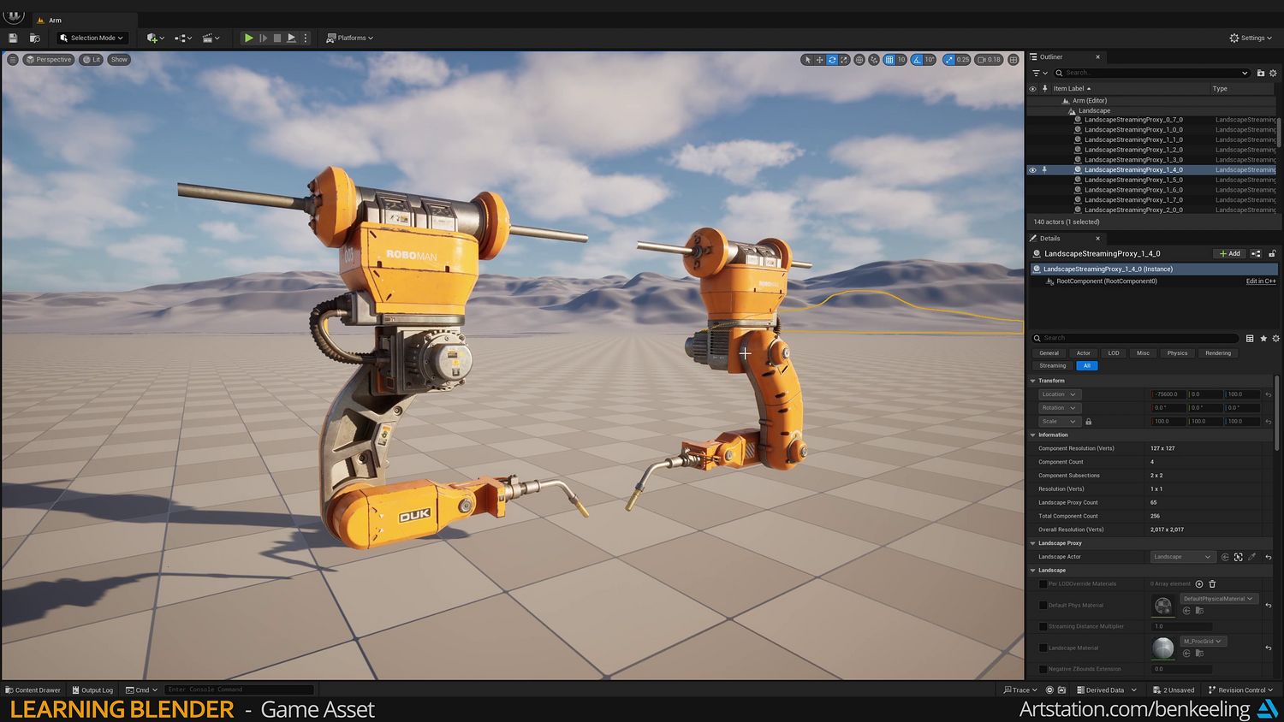Toggle surface snapping icon in viewport
This screenshot has width=1284, height=722.
point(874,60)
